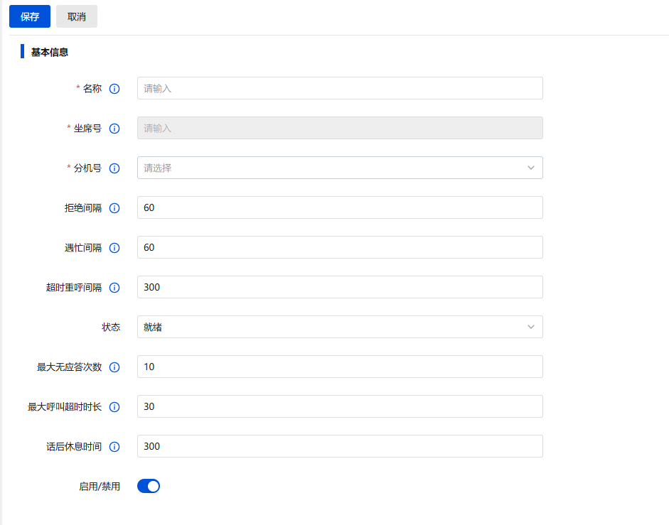Click info icon next to 话后休息时间
Screen dimensions: 669x525
coord(114,447)
